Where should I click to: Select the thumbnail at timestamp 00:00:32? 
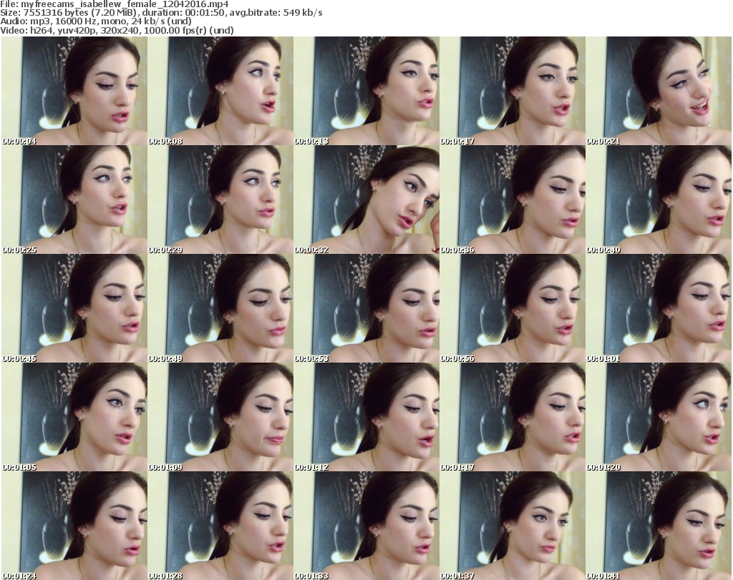click(x=366, y=200)
